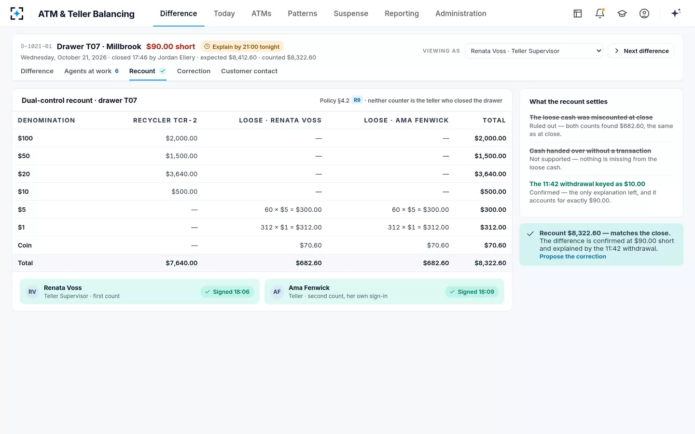Select the Recount tab
This screenshot has height=434, width=695.
[148, 71]
